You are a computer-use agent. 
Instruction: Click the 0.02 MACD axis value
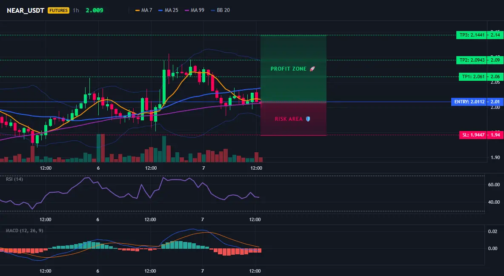pos(493,231)
